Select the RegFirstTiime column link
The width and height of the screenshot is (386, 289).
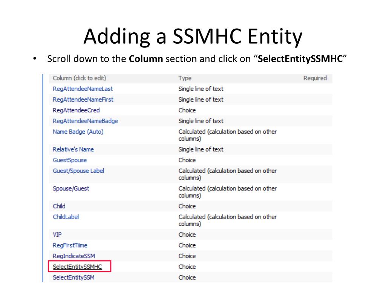pos(70,245)
